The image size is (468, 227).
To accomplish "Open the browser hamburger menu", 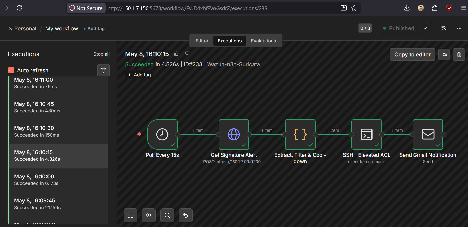I will tap(464, 8).
